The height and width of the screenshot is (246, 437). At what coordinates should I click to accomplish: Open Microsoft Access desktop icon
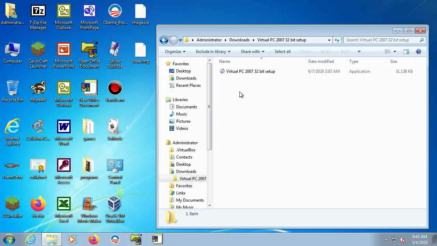click(x=64, y=172)
